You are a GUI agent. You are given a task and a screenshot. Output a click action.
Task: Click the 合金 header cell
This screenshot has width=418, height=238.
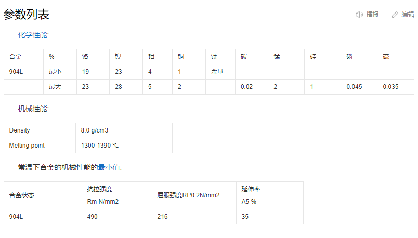coord(24,57)
